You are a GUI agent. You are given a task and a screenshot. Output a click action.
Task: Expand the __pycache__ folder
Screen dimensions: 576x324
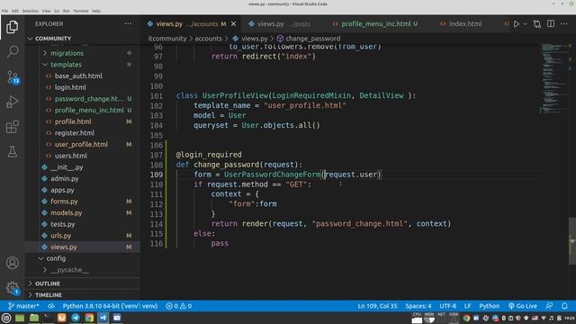(x=83, y=270)
